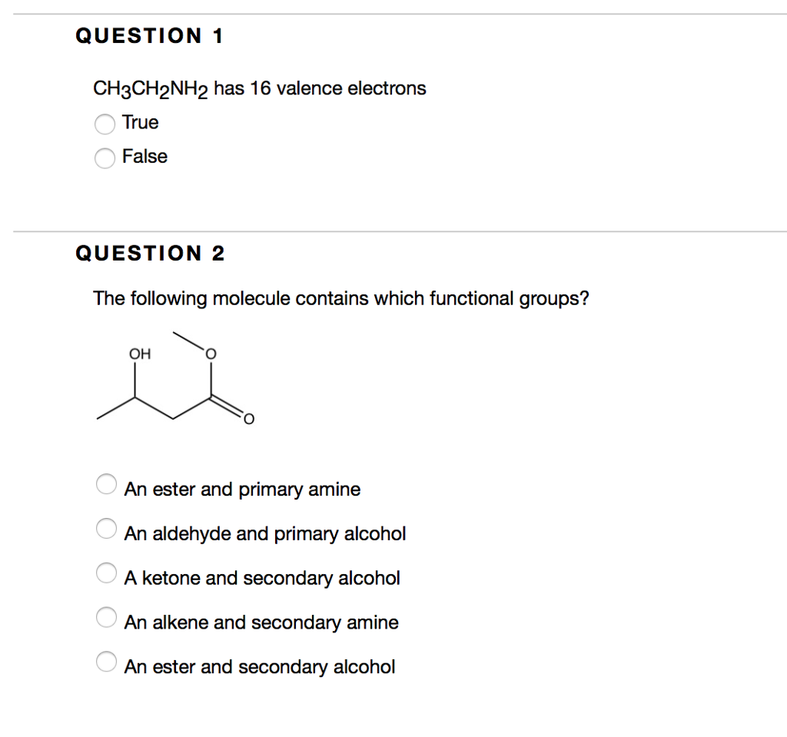
Task: Choose 'An ester and primary amine' option
Action: click(106, 483)
